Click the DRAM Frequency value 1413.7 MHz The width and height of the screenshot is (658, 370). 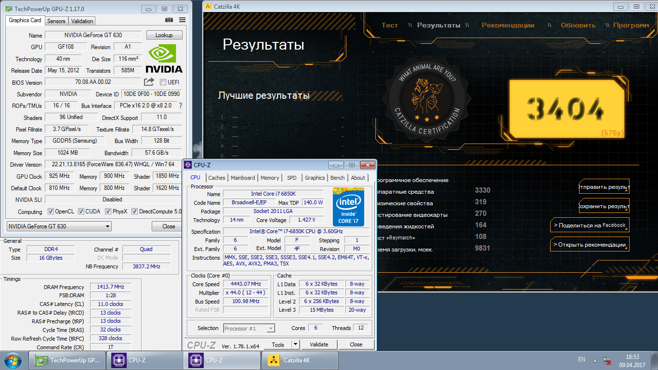point(110,287)
